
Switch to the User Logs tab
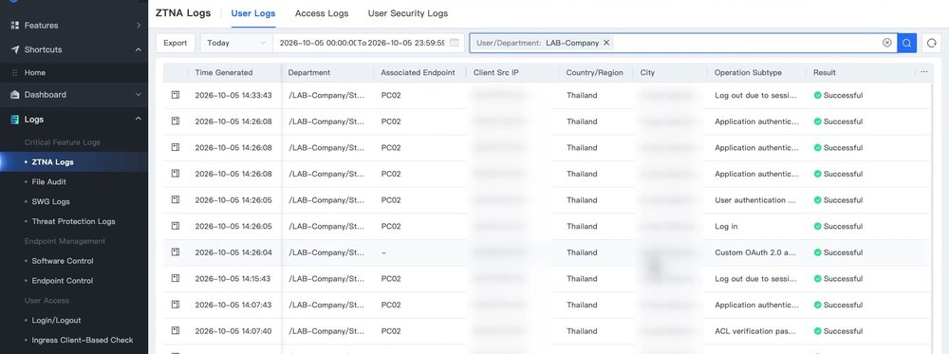click(253, 13)
